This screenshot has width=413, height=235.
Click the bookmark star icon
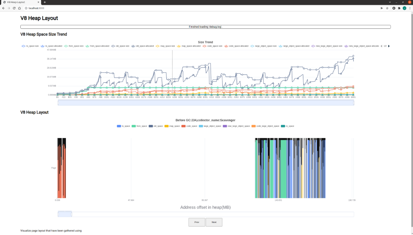tap(387, 8)
